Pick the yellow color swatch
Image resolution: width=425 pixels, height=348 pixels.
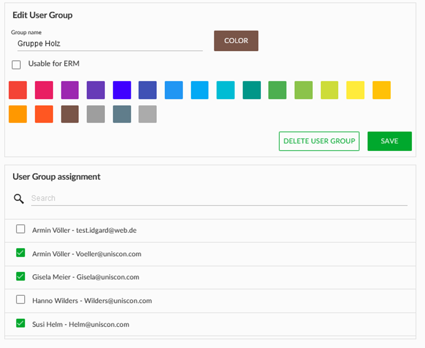point(356,90)
